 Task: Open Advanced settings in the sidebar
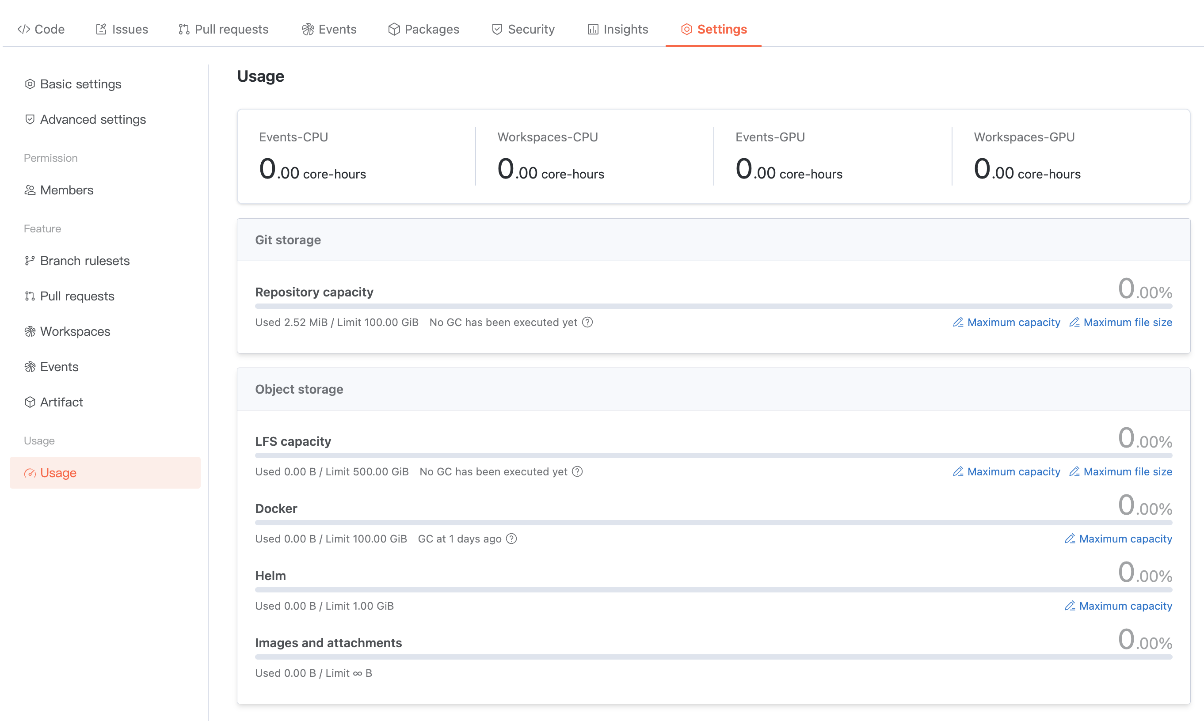coord(92,119)
